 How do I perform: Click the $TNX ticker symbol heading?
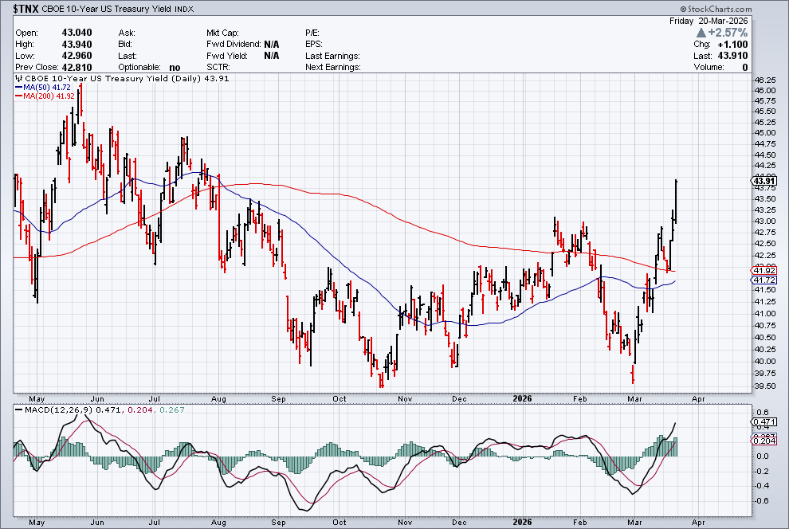point(26,9)
